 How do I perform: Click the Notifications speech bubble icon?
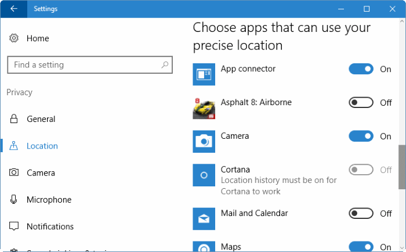coord(14,226)
